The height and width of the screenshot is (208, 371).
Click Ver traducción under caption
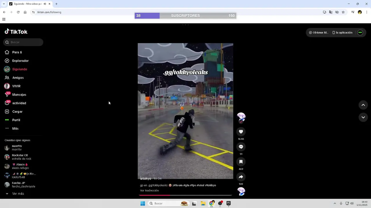(149, 190)
